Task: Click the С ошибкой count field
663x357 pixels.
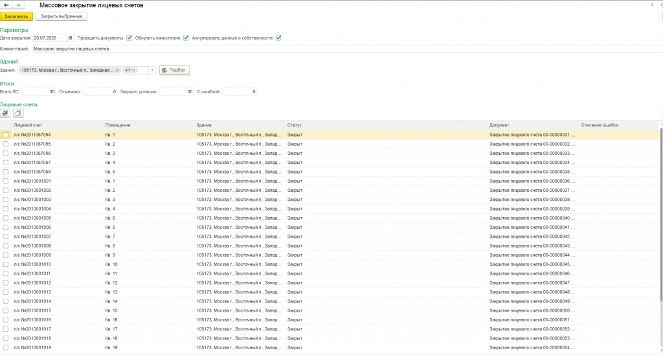Action: point(240,92)
